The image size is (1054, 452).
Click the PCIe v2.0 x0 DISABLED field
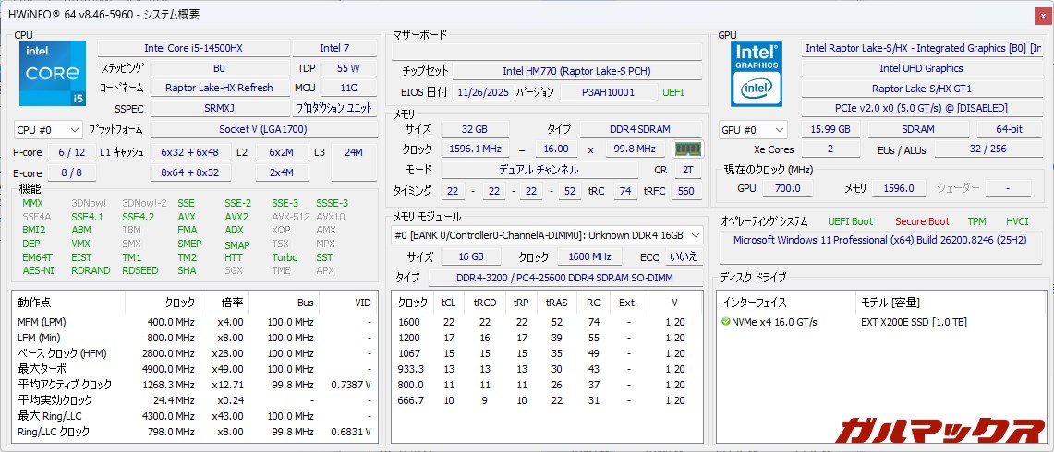point(921,108)
